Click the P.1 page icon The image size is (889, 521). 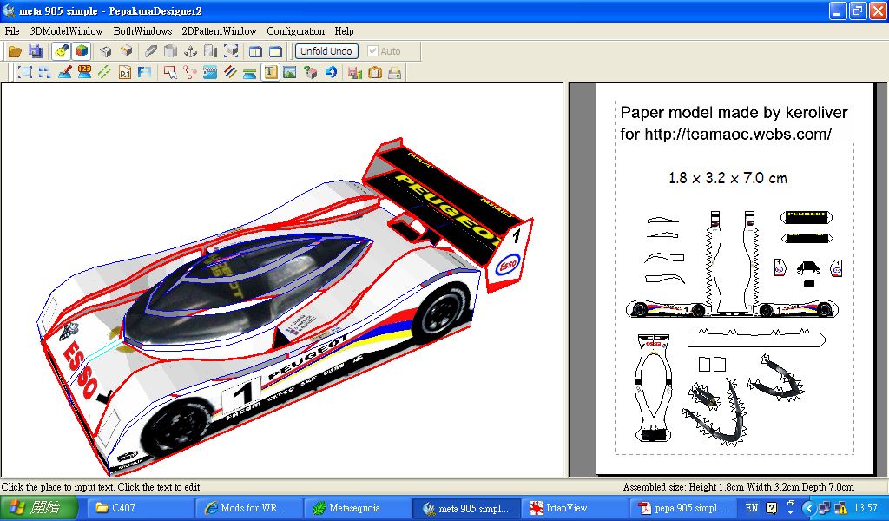click(125, 73)
